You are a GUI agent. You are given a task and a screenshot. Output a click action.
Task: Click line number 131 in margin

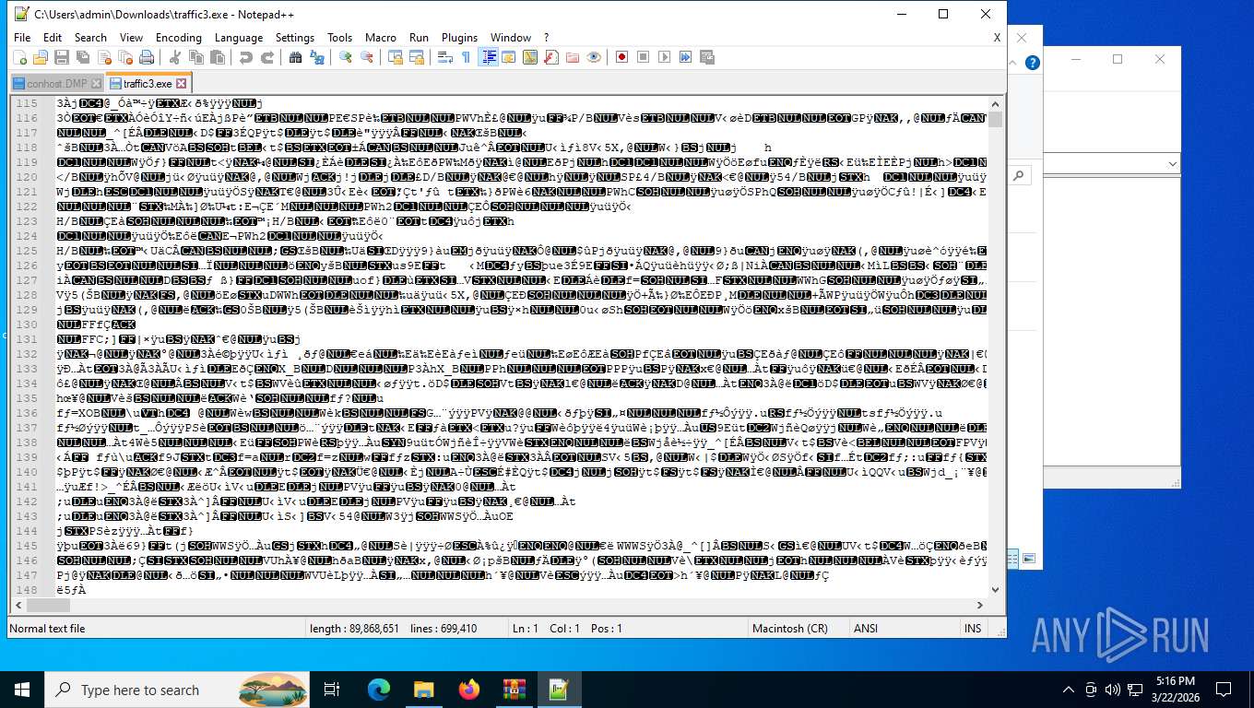(x=26, y=339)
